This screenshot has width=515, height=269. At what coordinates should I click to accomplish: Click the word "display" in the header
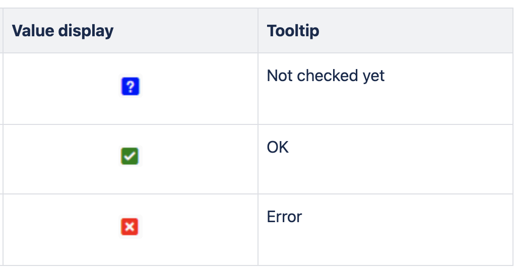[x=86, y=32]
